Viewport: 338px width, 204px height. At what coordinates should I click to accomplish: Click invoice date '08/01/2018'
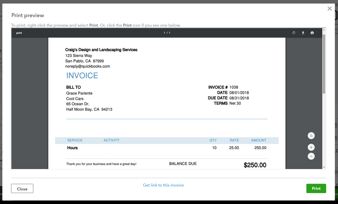(239, 93)
